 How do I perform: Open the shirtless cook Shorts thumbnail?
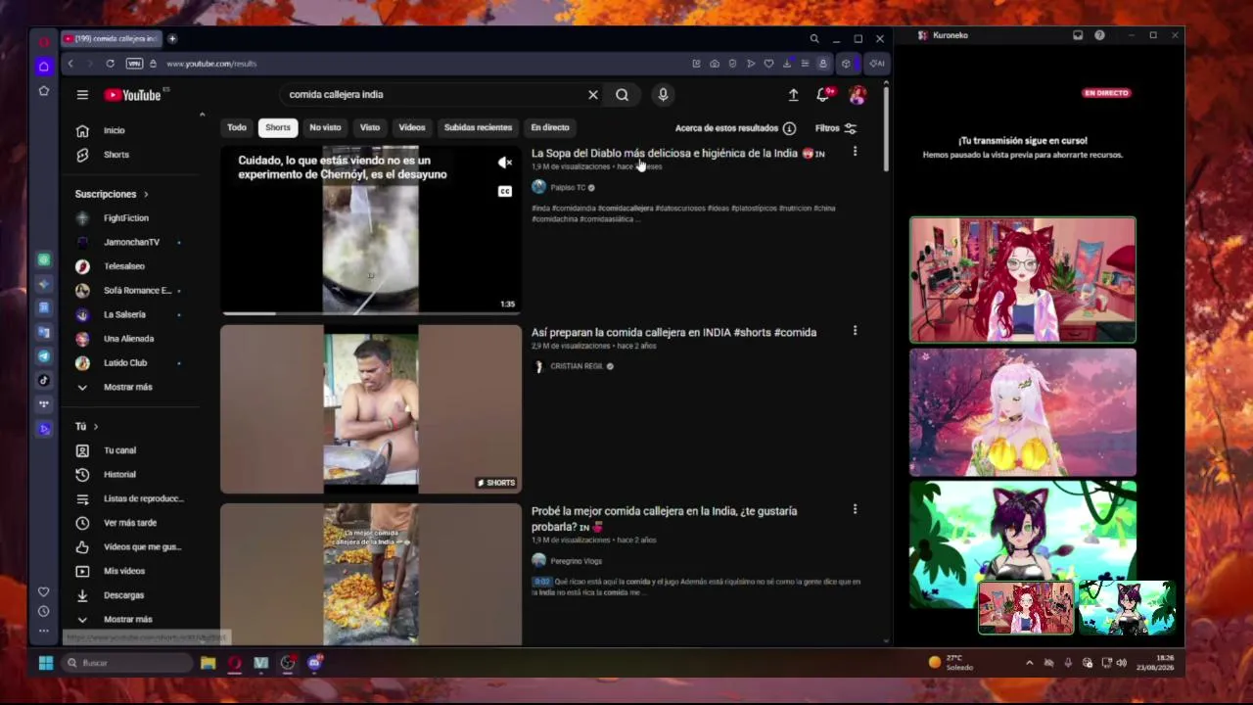tap(371, 409)
